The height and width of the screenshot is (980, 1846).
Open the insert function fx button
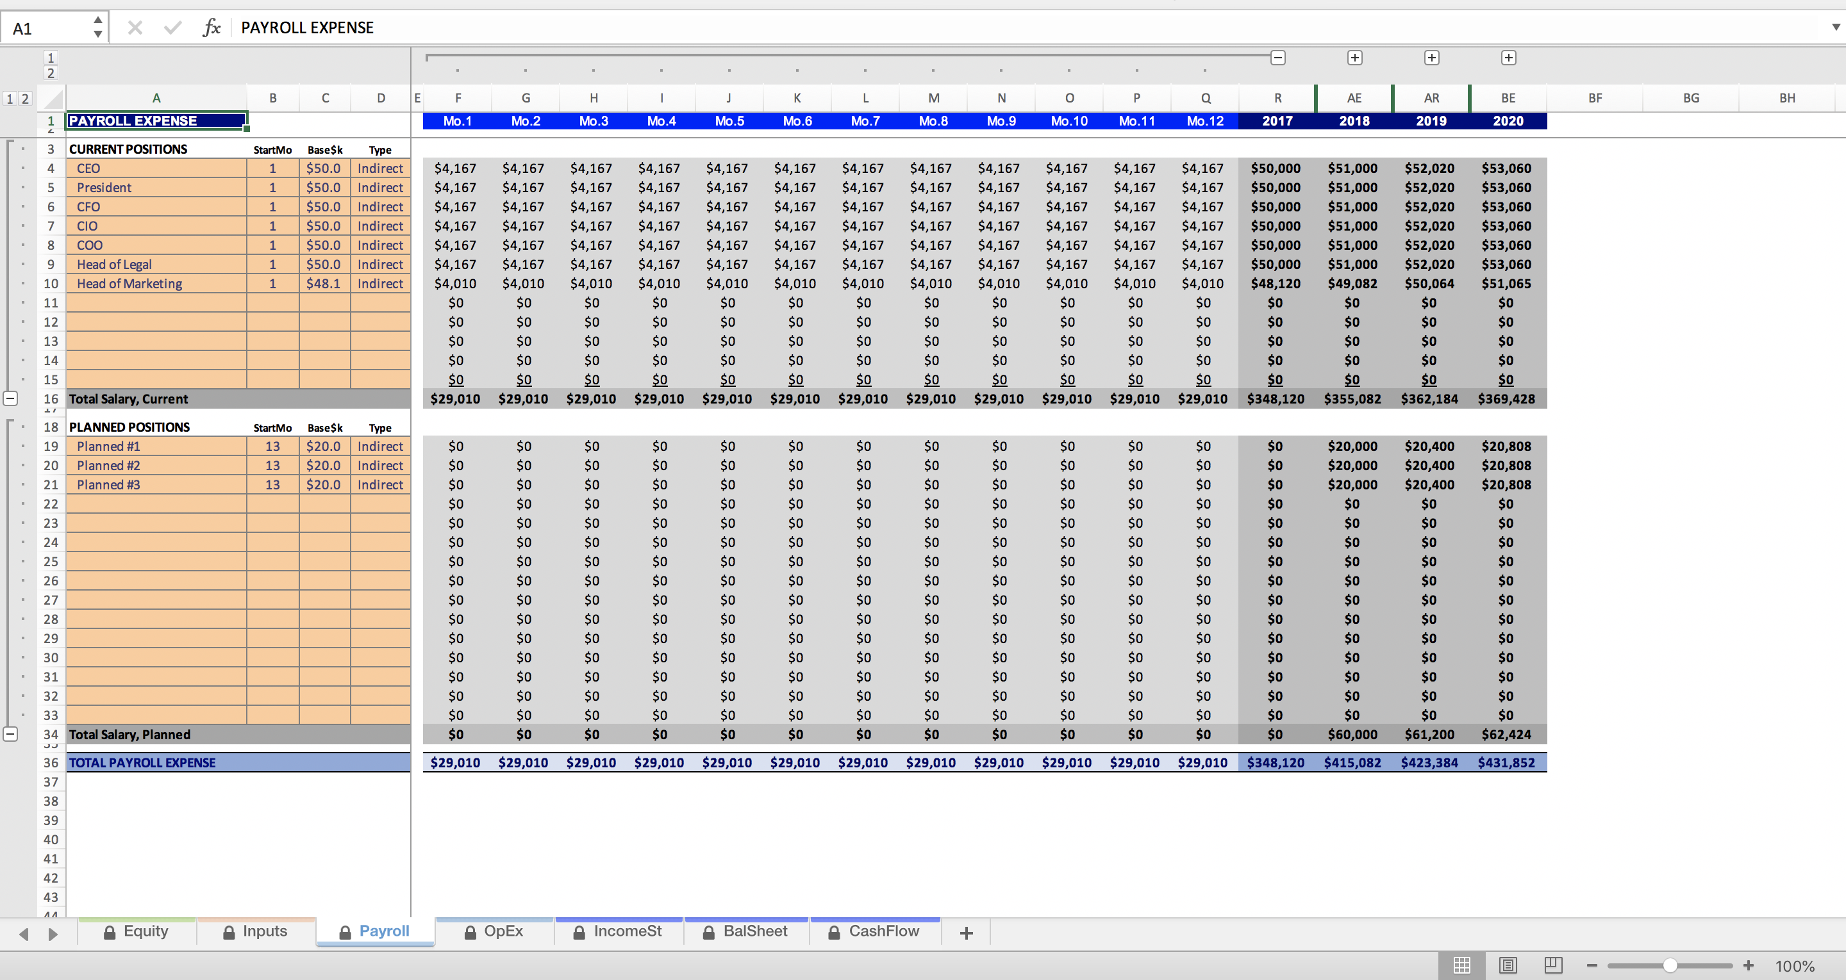click(212, 28)
